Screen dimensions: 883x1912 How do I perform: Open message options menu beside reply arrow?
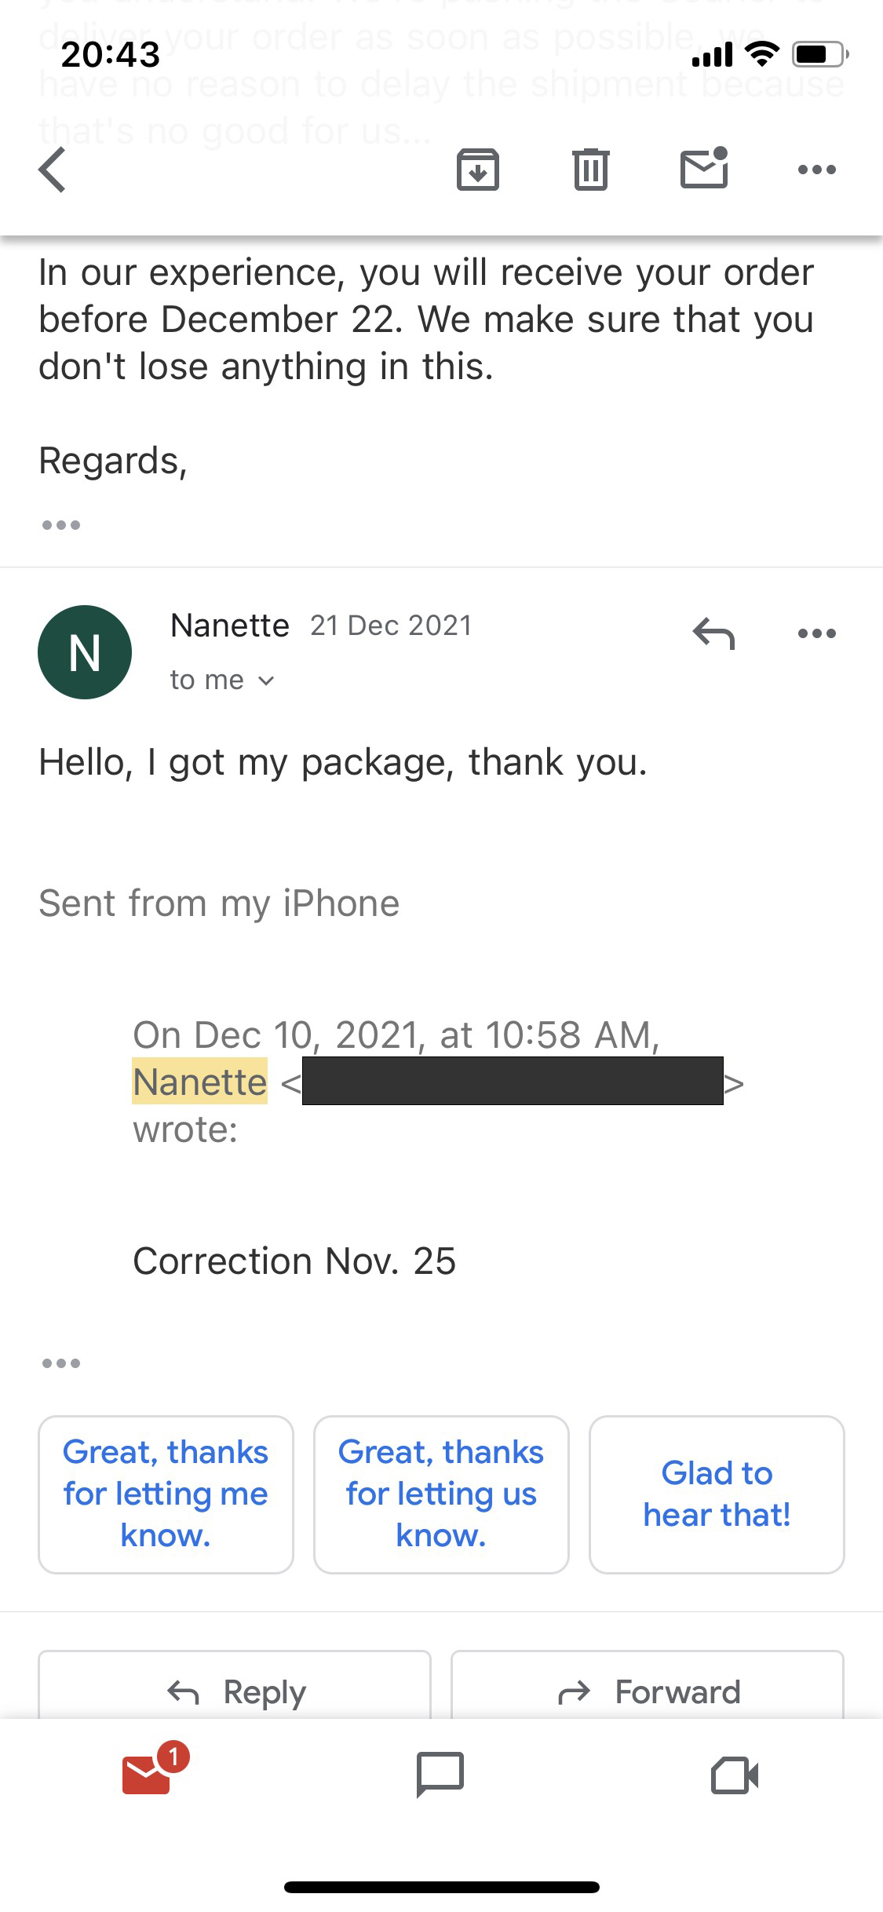pos(816,634)
